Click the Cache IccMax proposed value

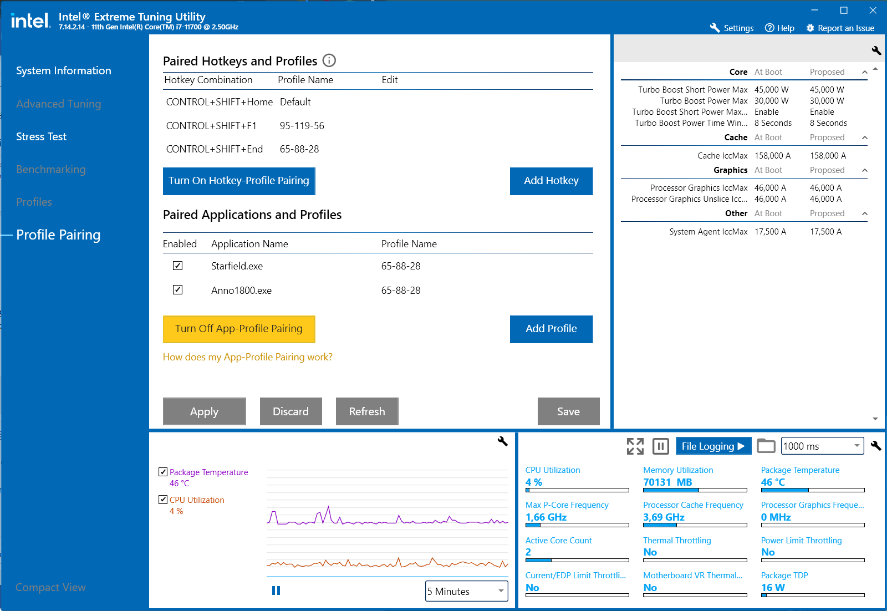tap(828, 156)
